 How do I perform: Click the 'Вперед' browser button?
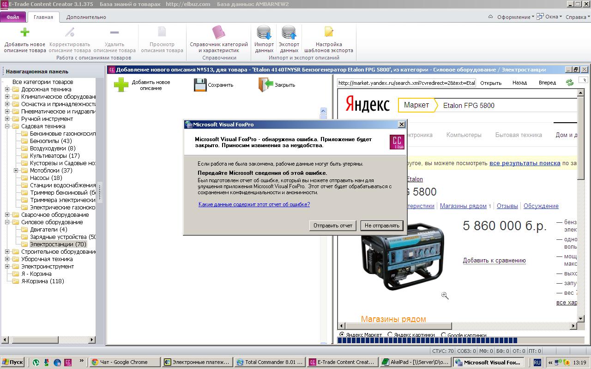[x=547, y=83]
